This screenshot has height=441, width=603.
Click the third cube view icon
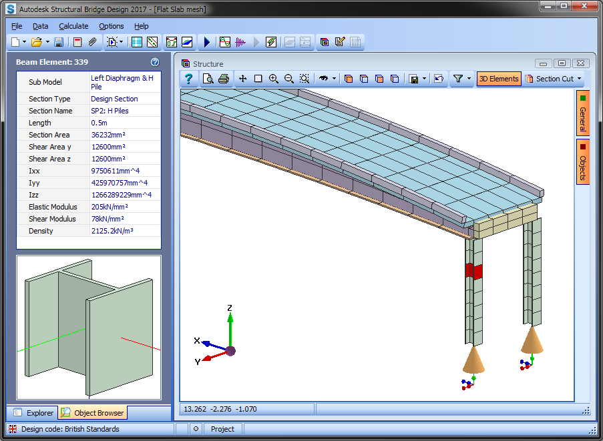click(379, 79)
